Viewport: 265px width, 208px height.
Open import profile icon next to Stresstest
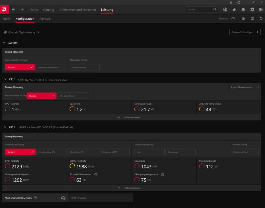243,18
